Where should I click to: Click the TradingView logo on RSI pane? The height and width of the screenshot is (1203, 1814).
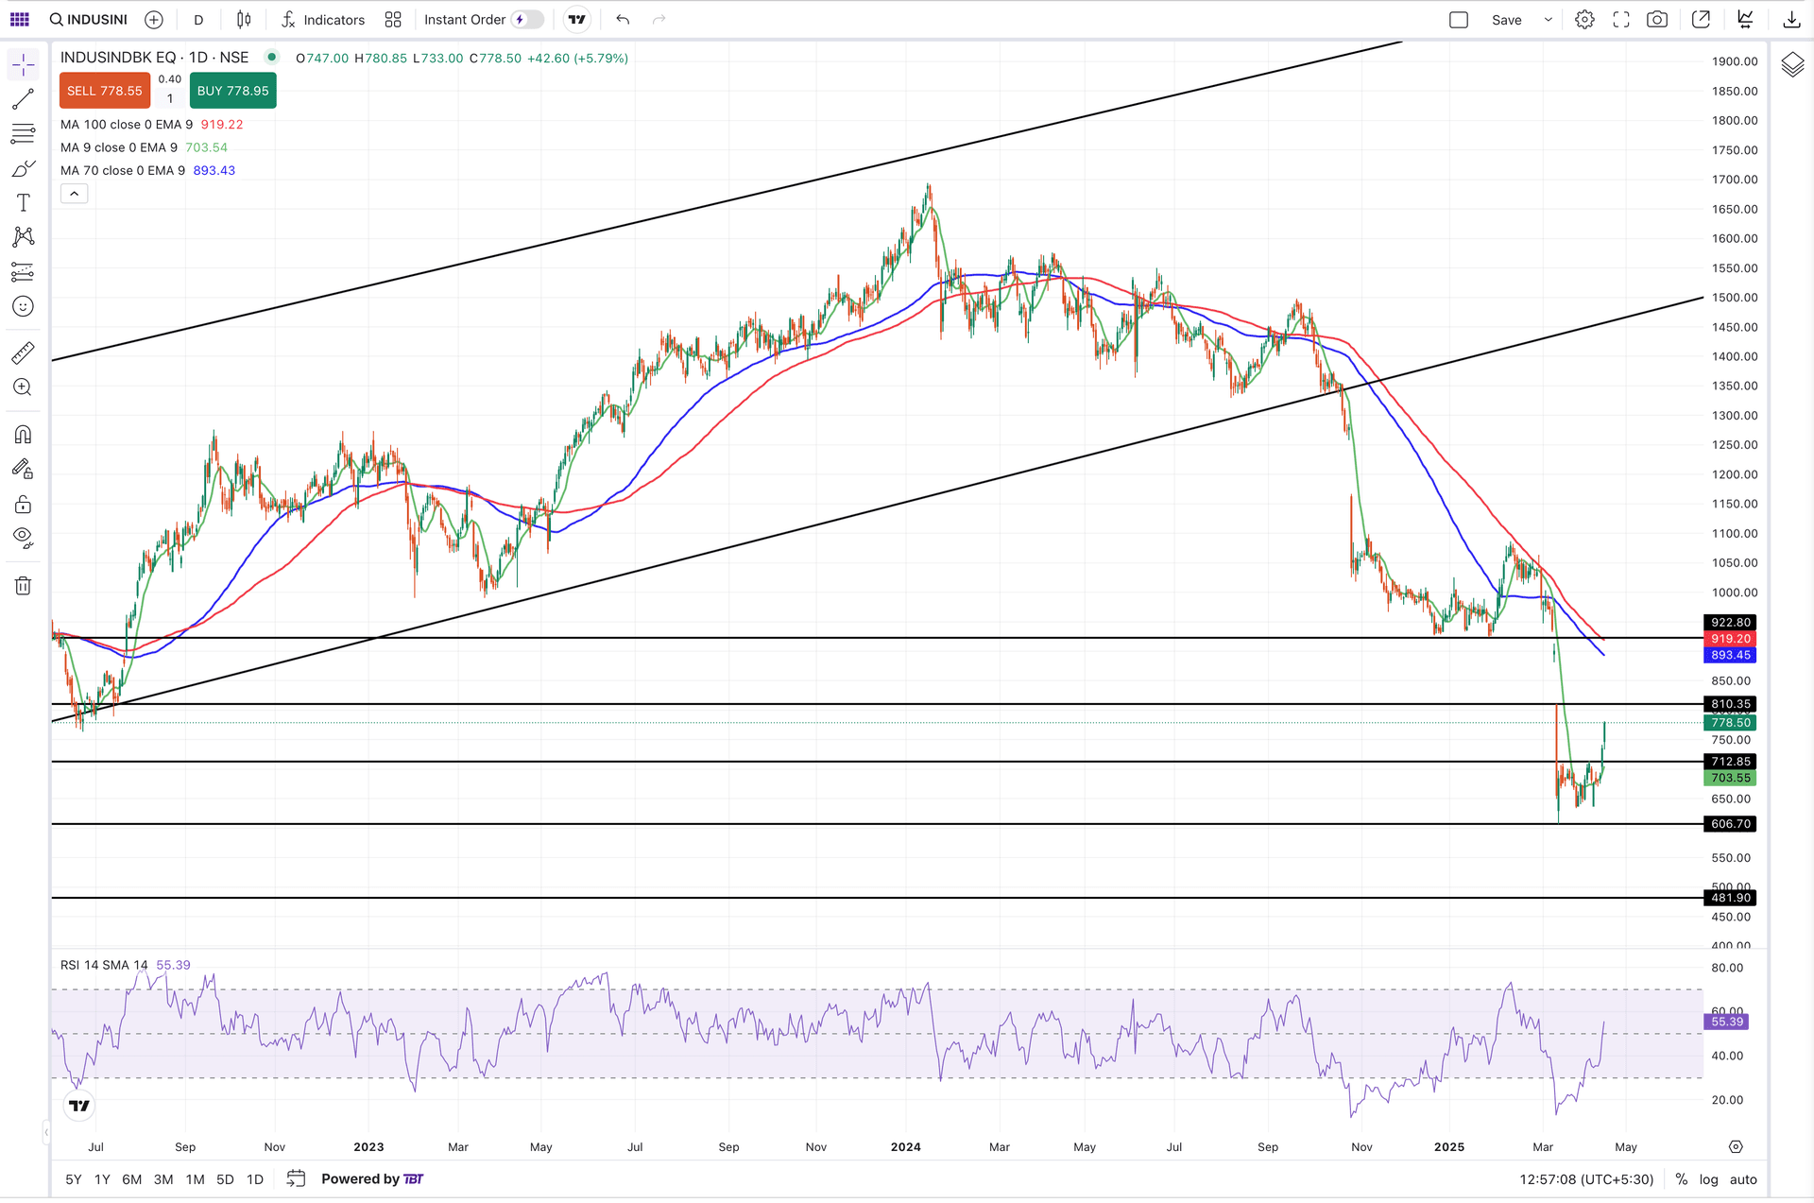(79, 1105)
